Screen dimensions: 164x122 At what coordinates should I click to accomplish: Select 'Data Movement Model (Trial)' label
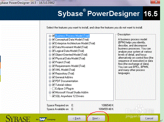[x=72, y=47]
